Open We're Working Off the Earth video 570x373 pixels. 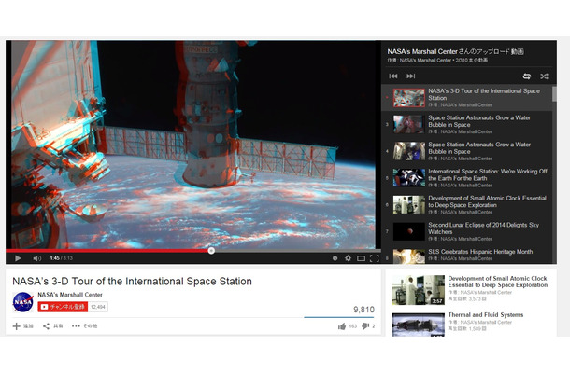point(468,178)
